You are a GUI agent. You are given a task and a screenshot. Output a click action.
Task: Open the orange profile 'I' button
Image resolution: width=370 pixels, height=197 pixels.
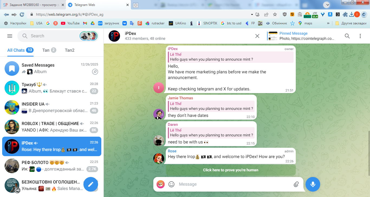(357, 15)
